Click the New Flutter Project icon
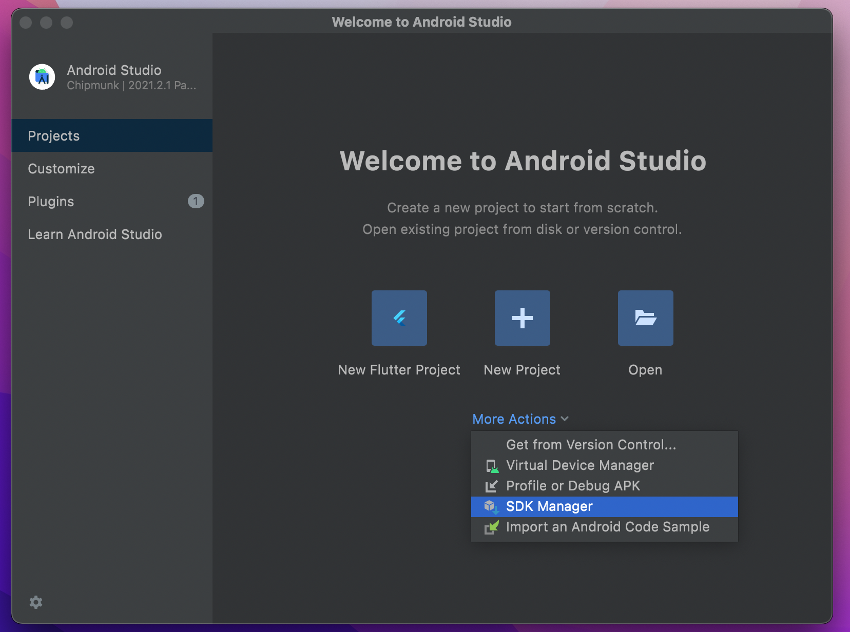The image size is (850, 632). [399, 318]
